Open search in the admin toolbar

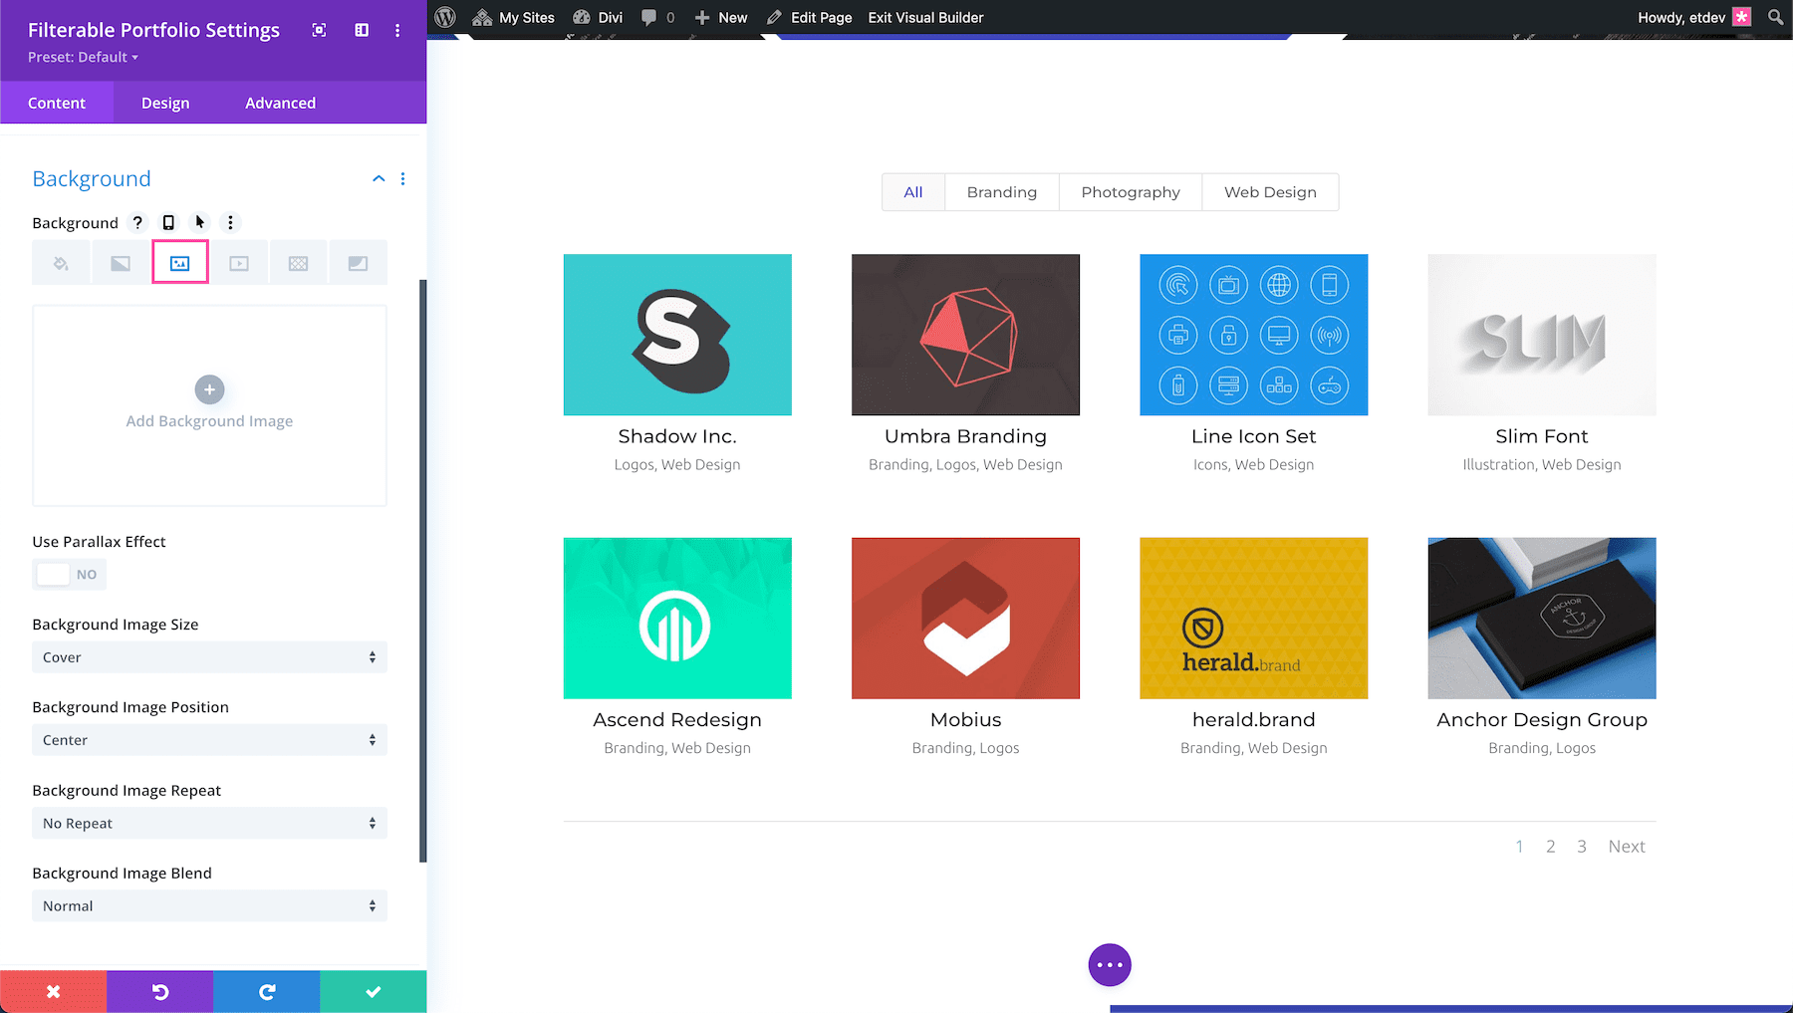[x=1774, y=17]
